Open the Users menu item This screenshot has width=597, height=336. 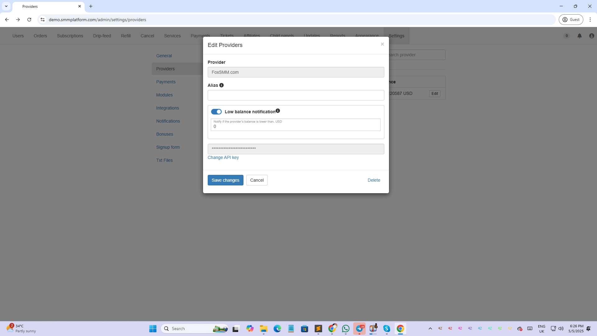(x=18, y=36)
